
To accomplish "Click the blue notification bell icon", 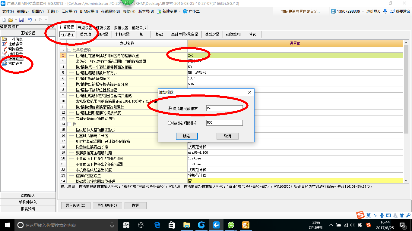I will 385,11.
